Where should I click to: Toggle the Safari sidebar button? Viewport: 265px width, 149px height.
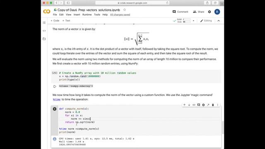[68, 3]
